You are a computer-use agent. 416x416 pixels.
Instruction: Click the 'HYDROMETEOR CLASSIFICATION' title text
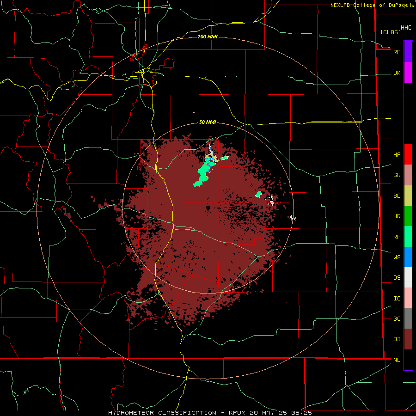coord(162,413)
